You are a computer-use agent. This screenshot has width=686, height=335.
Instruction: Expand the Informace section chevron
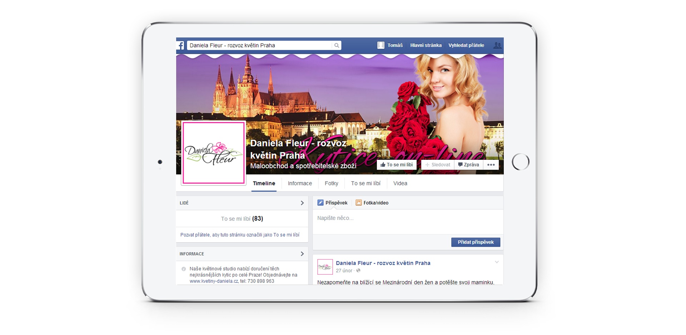[302, 254]
